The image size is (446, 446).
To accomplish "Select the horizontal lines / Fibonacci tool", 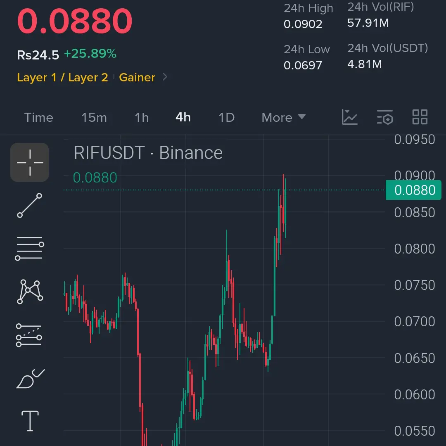I will click(x=30, y=248).
